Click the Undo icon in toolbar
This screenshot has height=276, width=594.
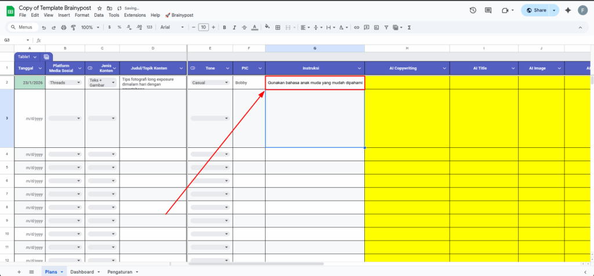pos(44,27)
